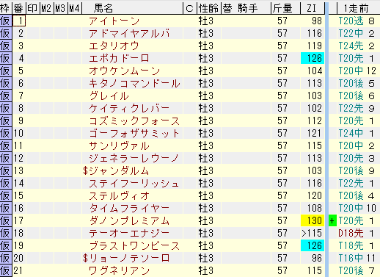The width and height of the screenshot is (380, 277).
Task: Click the green plus icon beside ダノンプレミアム
Action: 332,221
